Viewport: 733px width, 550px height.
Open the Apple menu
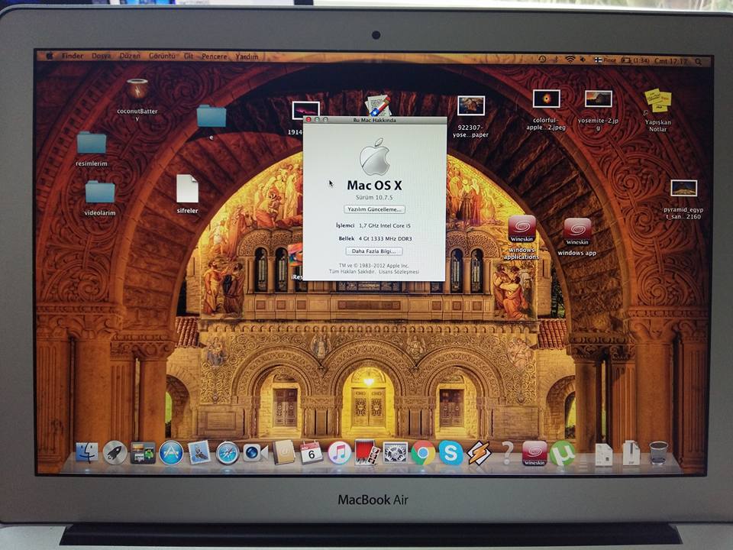coord(50,56)
